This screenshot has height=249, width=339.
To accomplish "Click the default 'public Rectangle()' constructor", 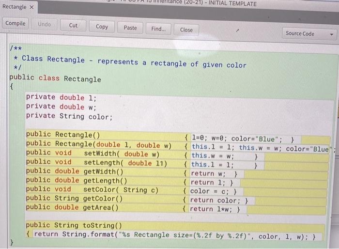I will (63, 135).
